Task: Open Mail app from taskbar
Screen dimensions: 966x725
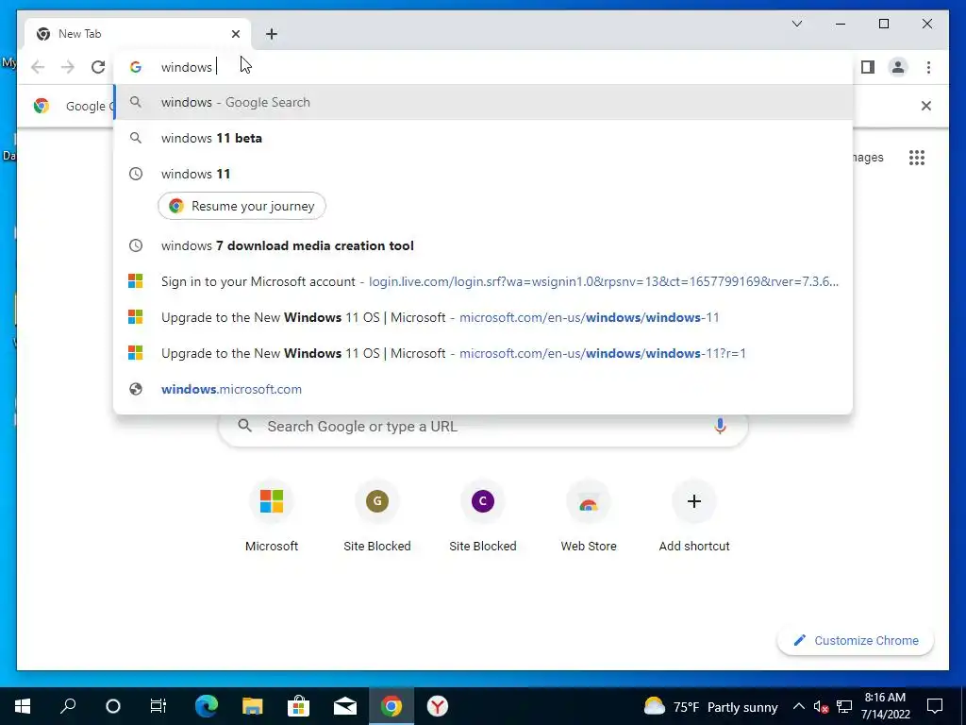Action: [x=345, y=706]
